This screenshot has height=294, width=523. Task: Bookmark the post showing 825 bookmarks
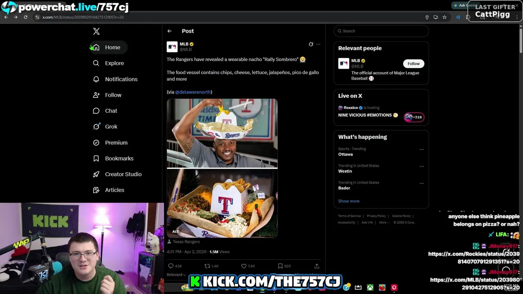point(280,266)
